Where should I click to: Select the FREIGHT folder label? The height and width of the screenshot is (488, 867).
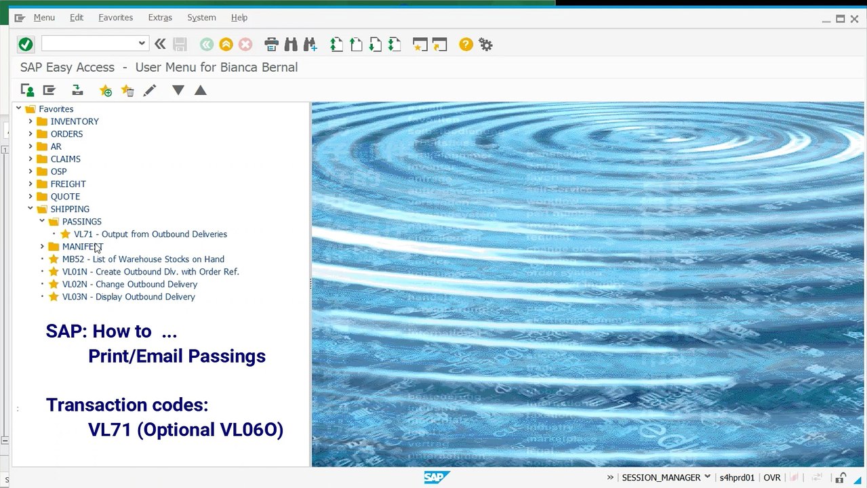(x=68, y=184)
